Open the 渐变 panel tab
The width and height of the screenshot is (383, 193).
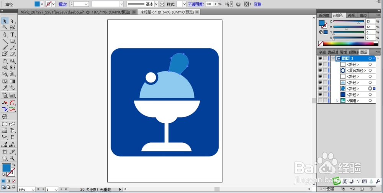tap(322, 52)
